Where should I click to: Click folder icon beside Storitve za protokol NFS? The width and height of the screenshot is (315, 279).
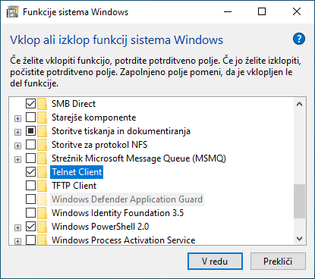click(x=42, y=145)
